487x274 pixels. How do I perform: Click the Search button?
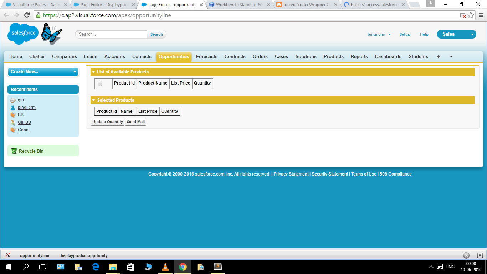click(157, 34)
